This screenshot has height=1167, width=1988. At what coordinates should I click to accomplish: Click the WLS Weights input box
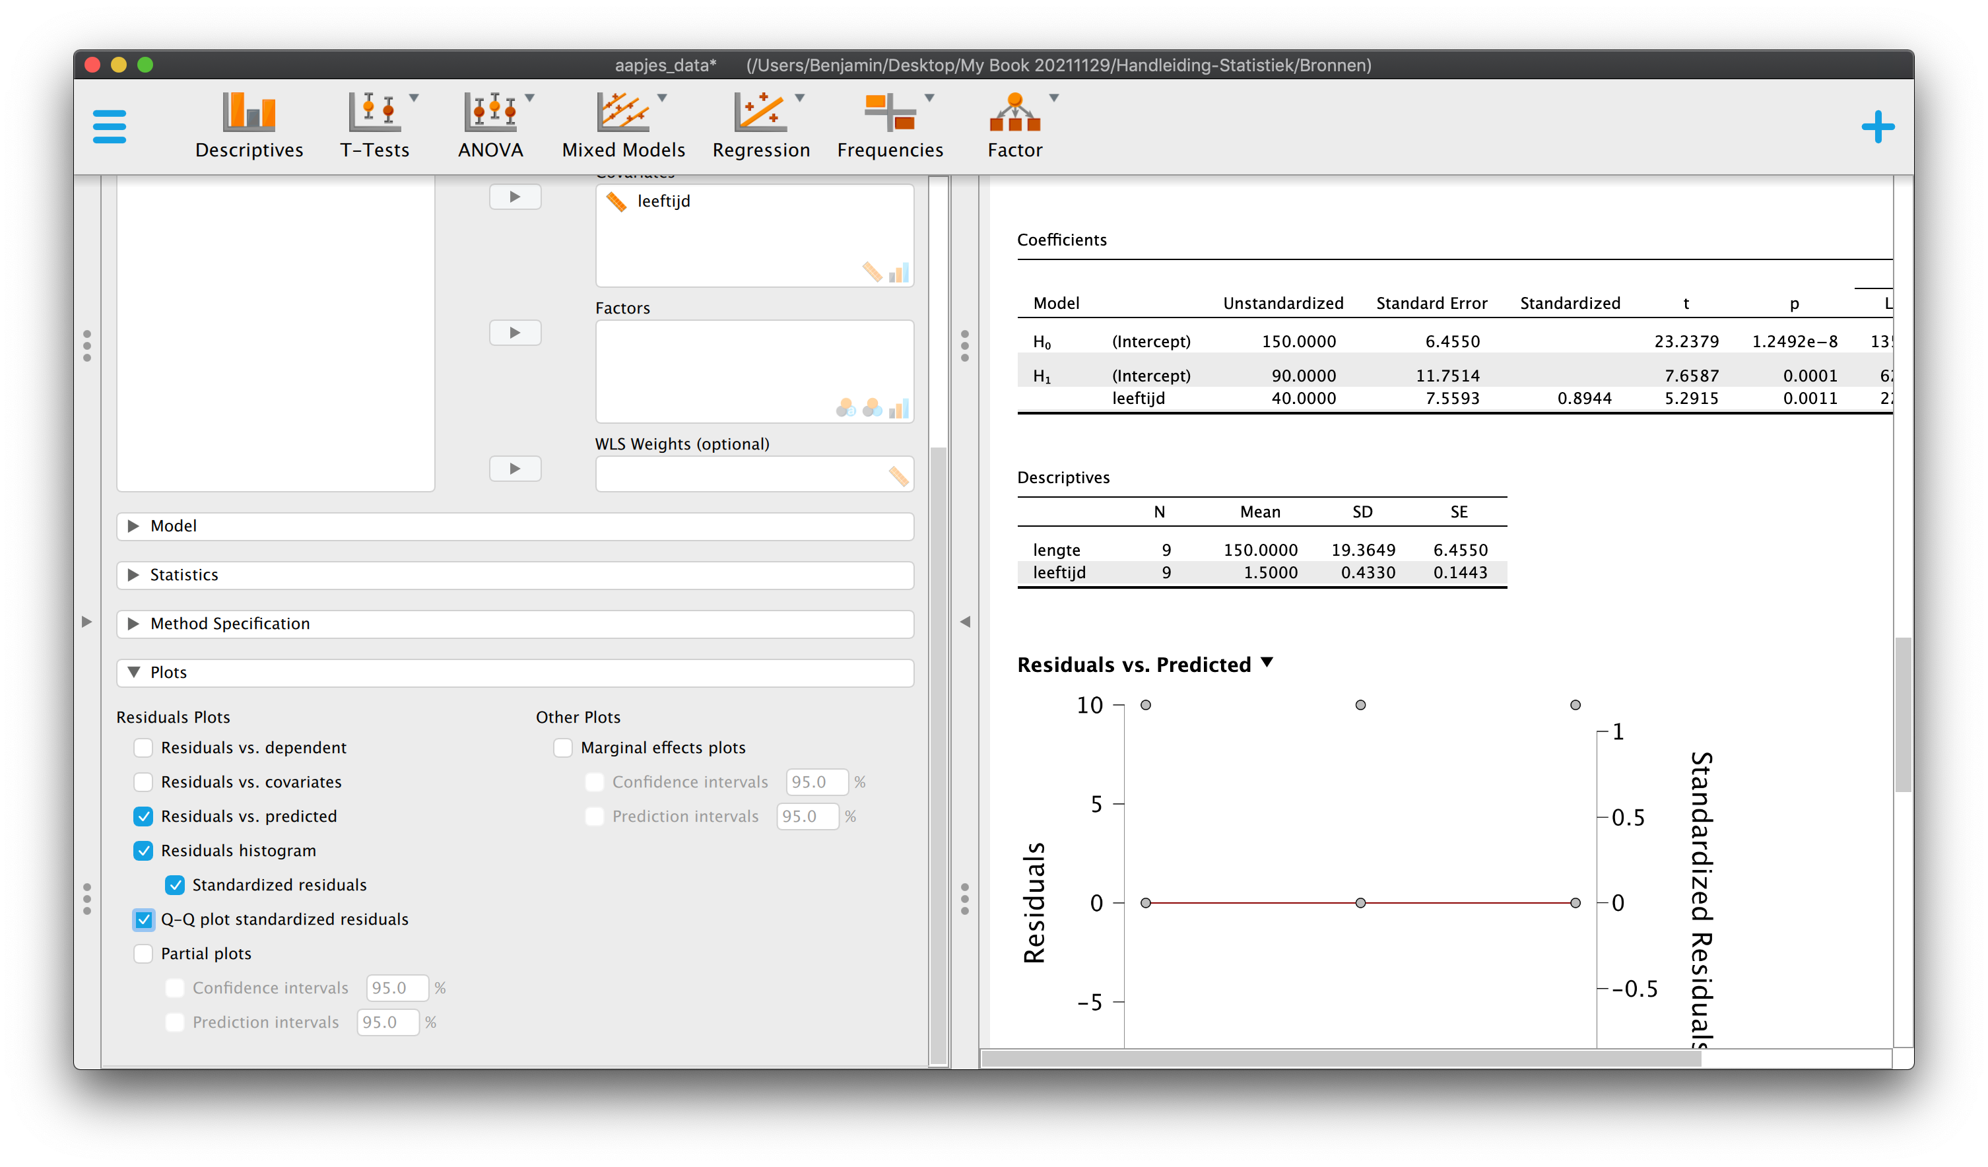[x=754, y=474]
